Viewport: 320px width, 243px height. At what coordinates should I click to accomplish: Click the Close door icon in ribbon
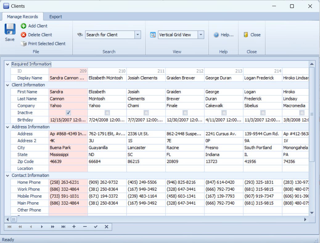(246, 35)
